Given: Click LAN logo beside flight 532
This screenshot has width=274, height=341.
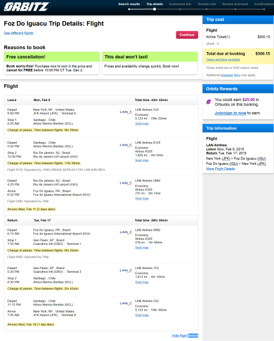Looking at the screenshot, I should pos(126,303).
